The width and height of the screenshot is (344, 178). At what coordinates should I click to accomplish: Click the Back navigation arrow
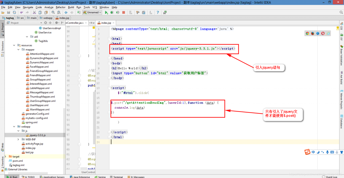coord(66,12)
